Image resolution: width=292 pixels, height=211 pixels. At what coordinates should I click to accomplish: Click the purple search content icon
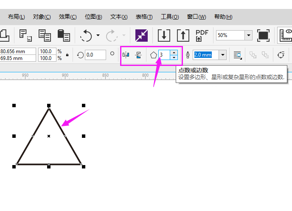tap(141, 35)
